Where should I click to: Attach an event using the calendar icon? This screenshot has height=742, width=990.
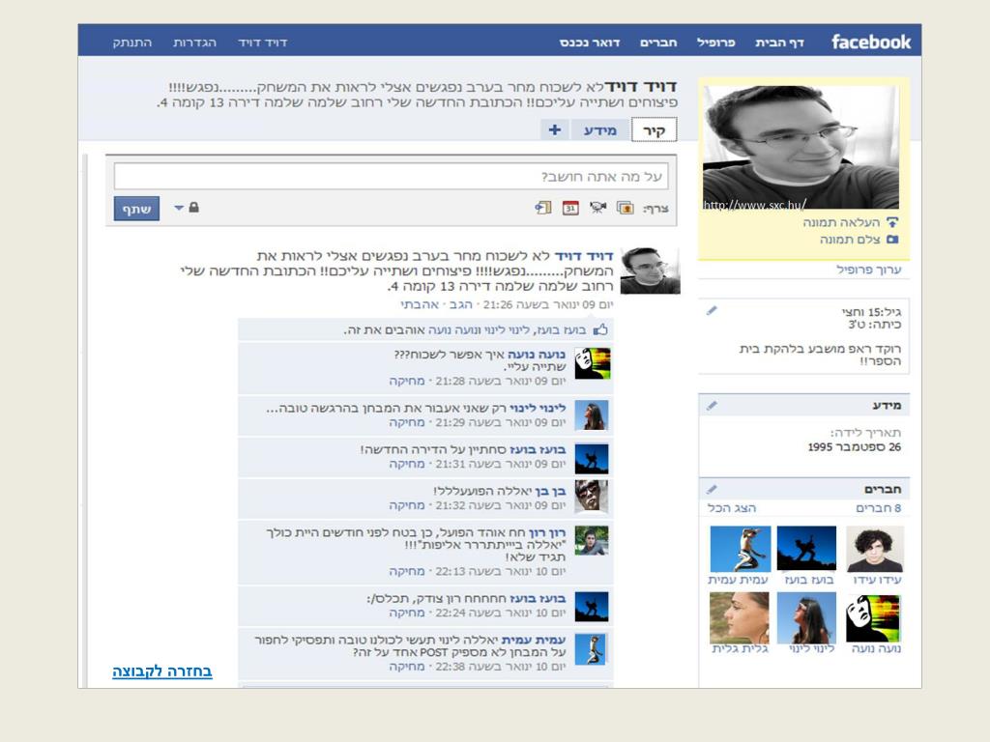pyautogui.click(x=570, y=208)
